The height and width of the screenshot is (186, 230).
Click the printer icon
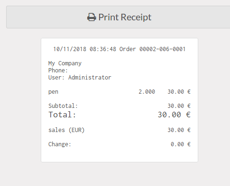pos(92,17)
